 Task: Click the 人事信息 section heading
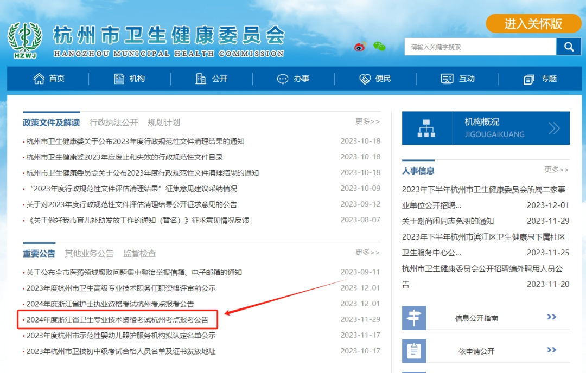(x=418, y=171)
